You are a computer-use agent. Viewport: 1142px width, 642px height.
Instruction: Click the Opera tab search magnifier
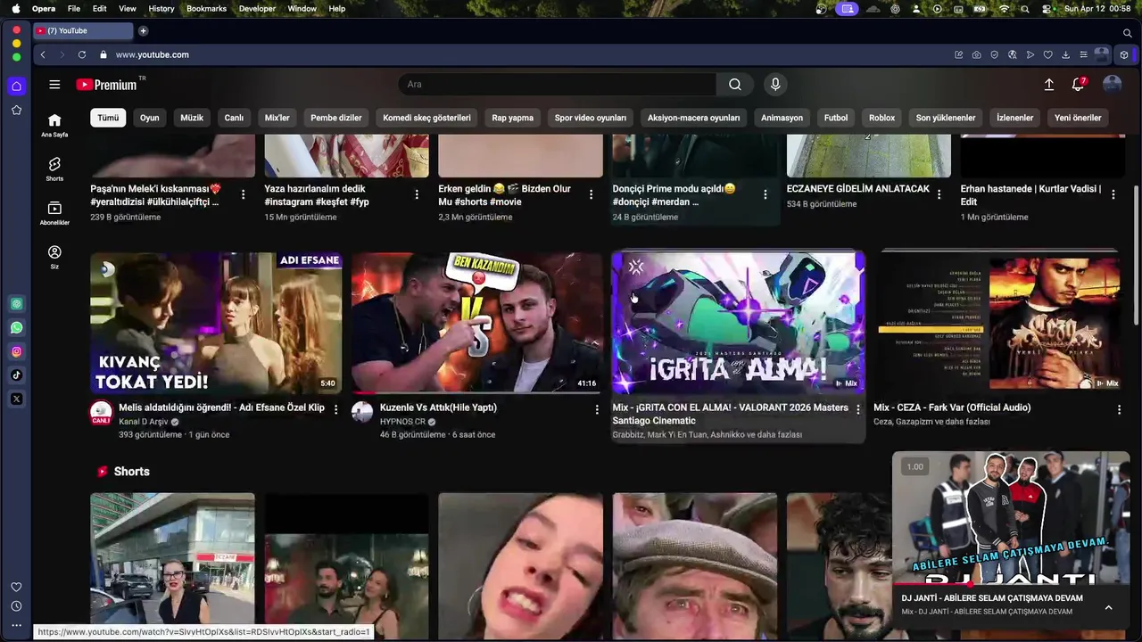coord(1128,33)
